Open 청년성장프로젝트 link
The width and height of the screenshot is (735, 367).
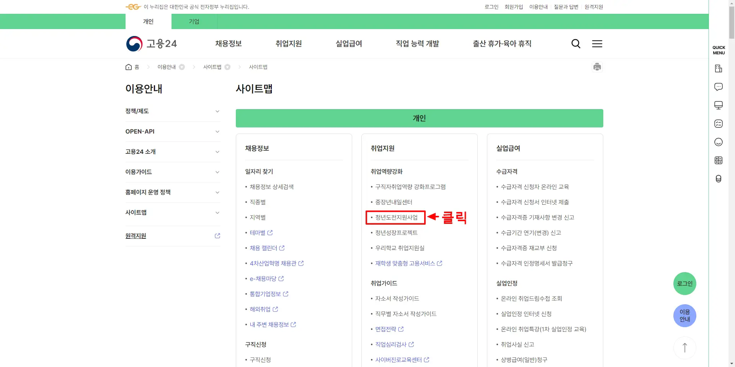[x=396, y=233]
